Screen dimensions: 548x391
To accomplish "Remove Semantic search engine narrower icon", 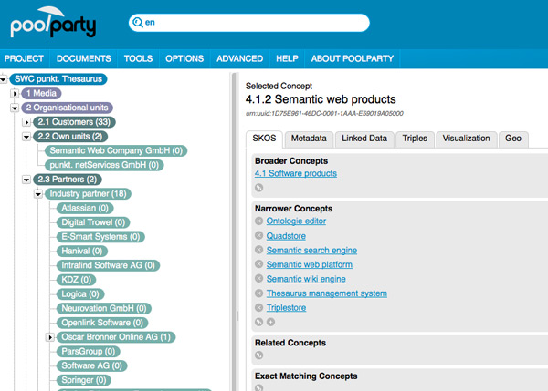I will click(259, 250).
